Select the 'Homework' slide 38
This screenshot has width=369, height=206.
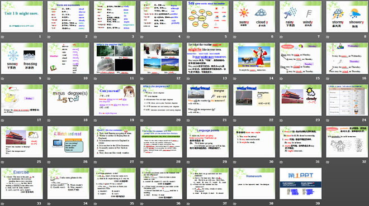click(x=254, y=184)
